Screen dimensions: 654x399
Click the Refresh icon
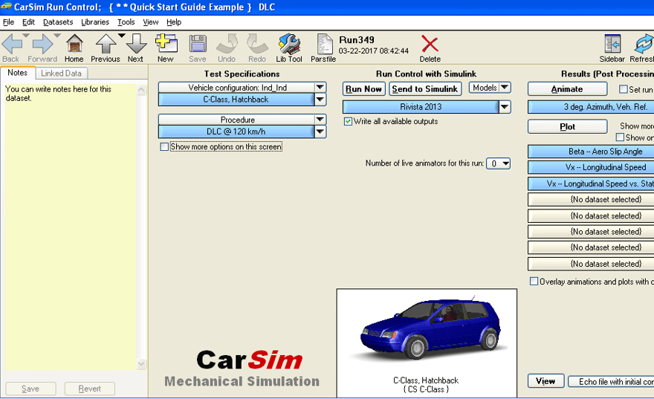tap(644, 44)
